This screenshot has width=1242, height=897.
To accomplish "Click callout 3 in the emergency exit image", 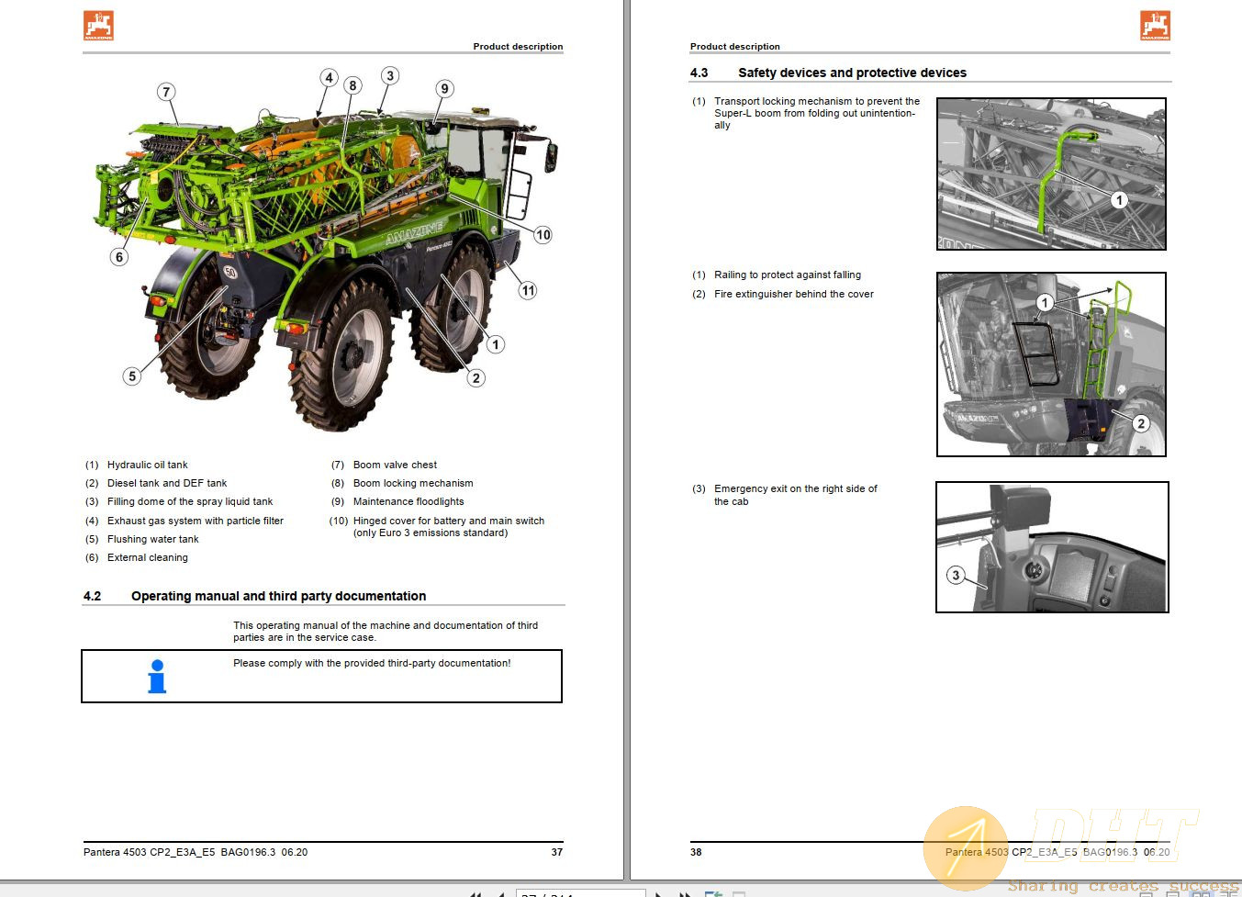I will click(956, 576).
